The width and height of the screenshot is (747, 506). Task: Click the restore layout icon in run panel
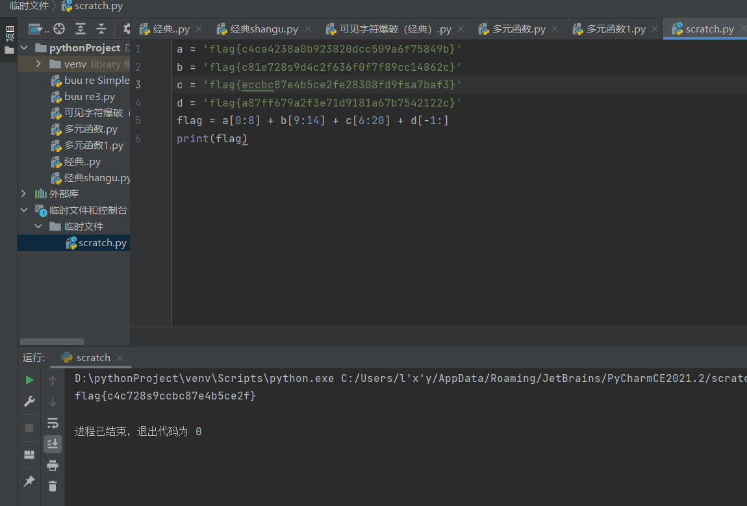pyautogui.click(x=29, y=454)
